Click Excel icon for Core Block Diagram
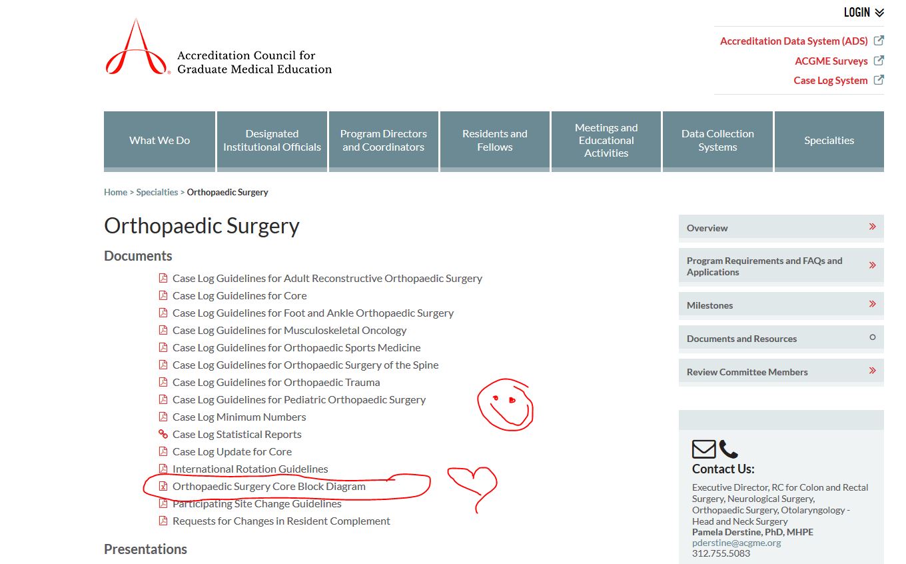The height and width of the screenshot is (564, 906). coord(163,486)
